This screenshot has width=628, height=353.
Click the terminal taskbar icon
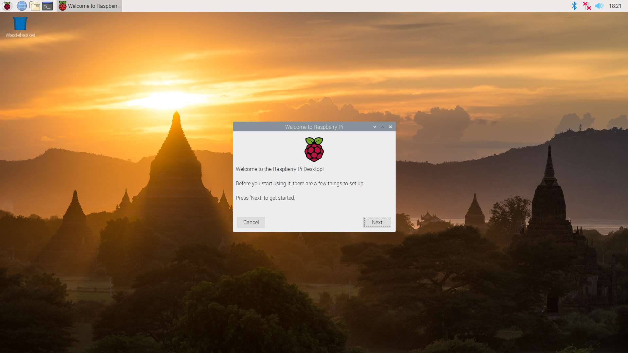pyautogui.click(x=47, y=6)
